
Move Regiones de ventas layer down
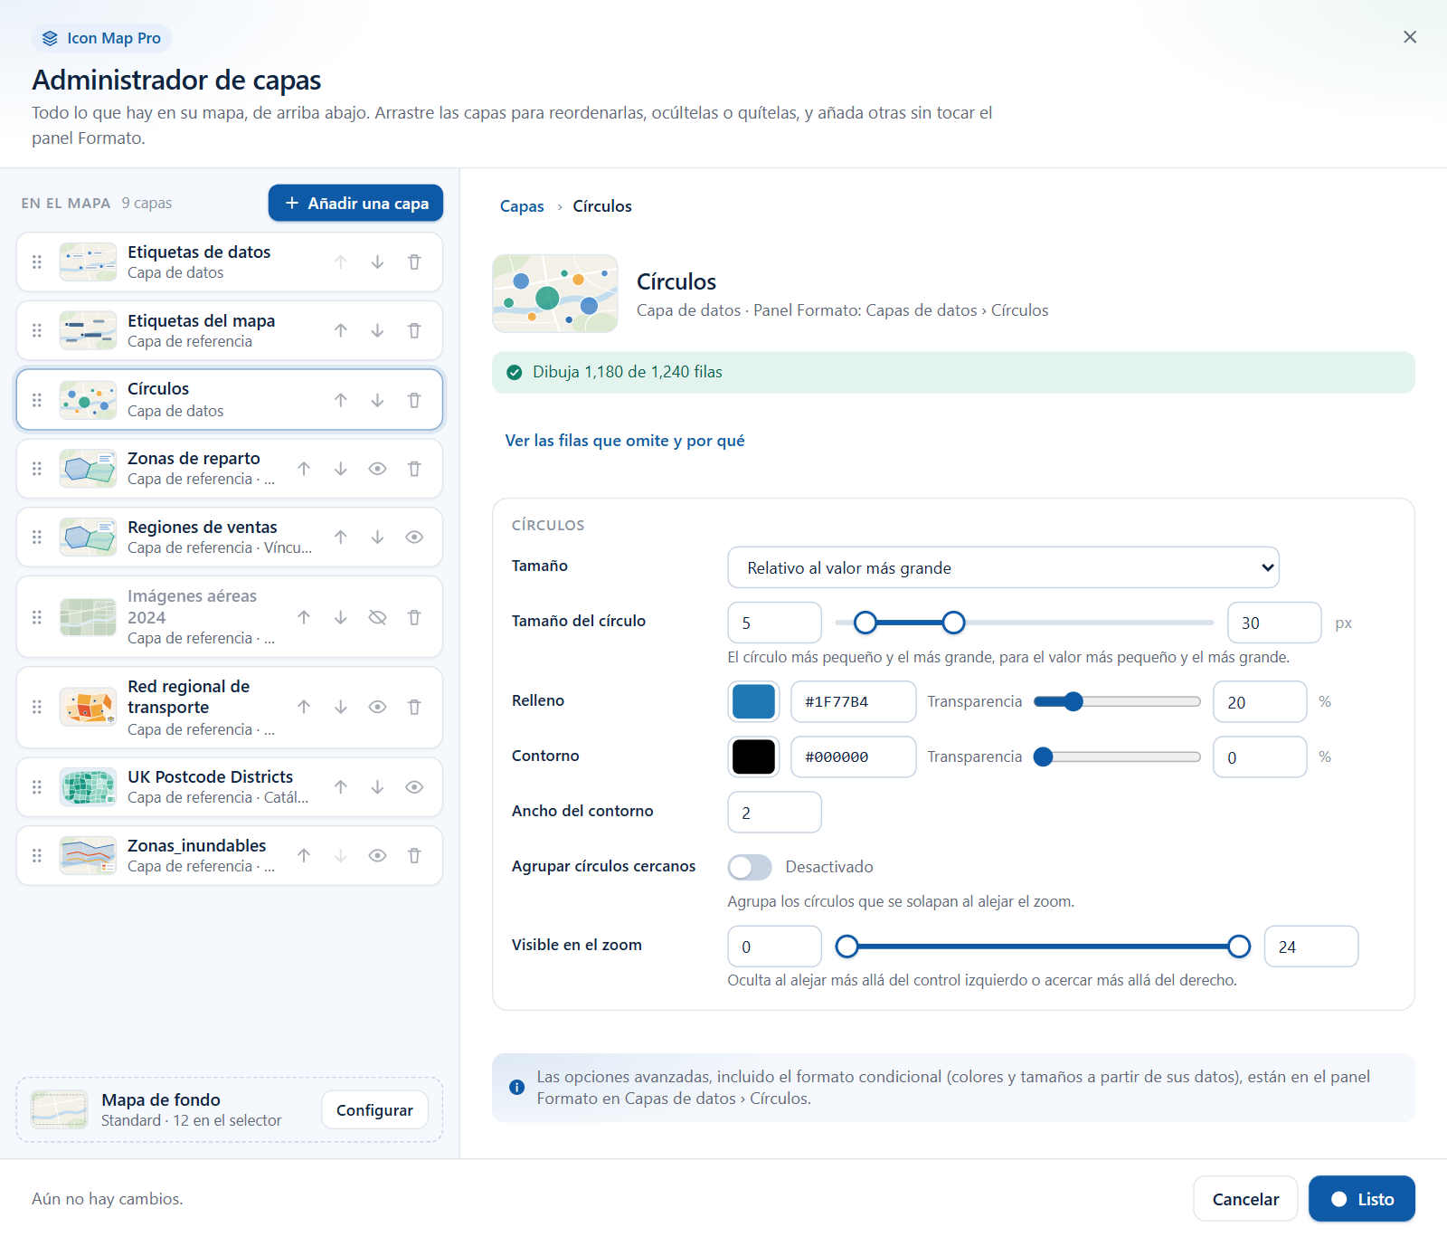377,538
